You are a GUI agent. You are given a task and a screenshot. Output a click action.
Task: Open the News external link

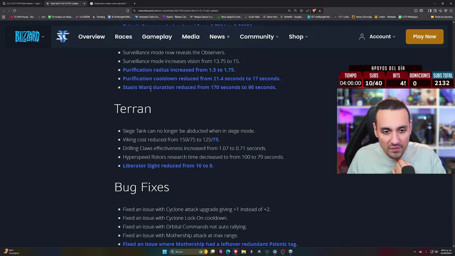(x=219, y=37)
